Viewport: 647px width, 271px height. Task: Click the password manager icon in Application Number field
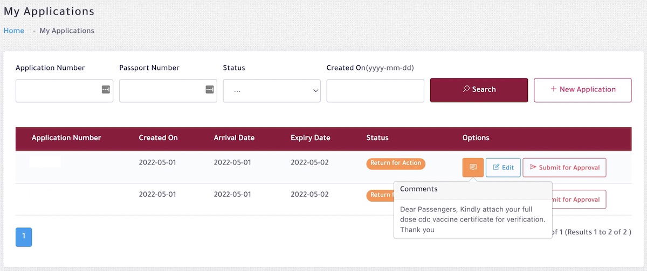(106, 89)
